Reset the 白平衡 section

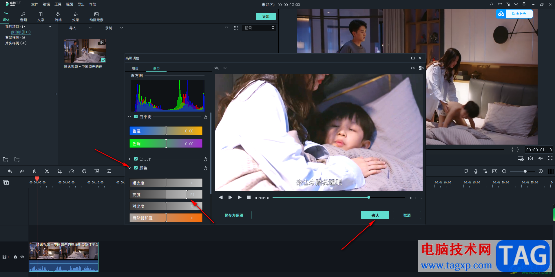pyautogui.click(x=205, y=117)
